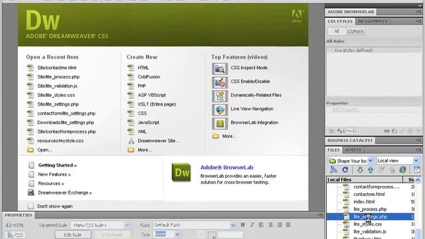
Task: Click Live View Navigation video icon
Action: click(x=220, y=110)
